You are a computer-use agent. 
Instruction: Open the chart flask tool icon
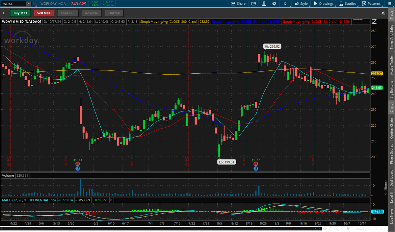pyautogui.click(x=264, y=4)
